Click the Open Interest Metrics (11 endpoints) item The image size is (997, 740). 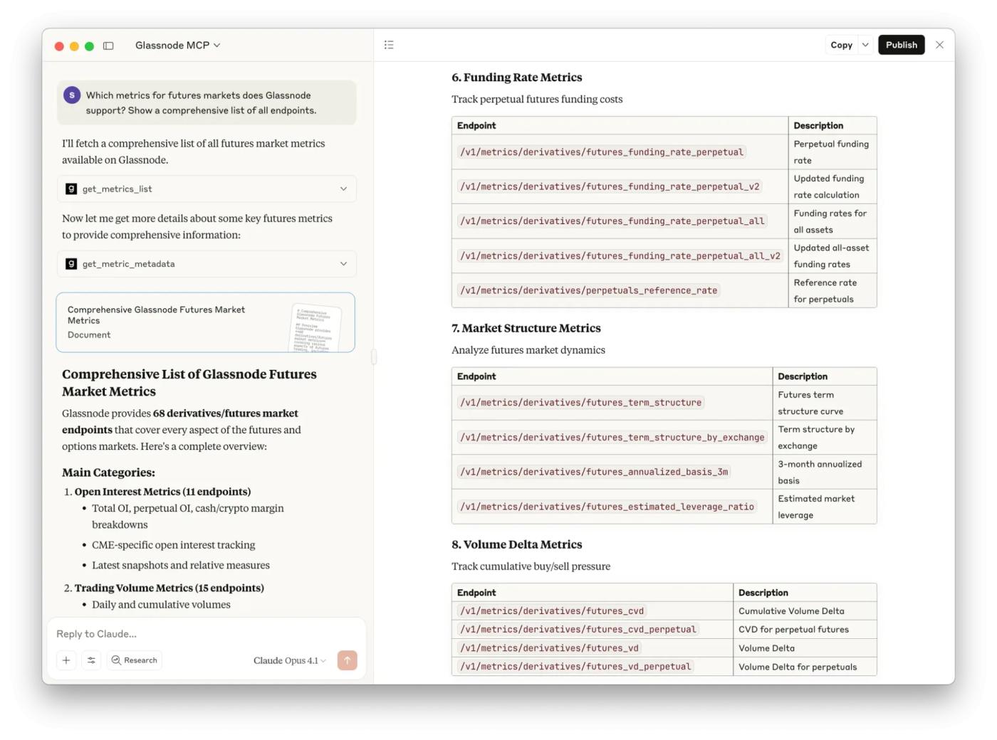coord(162,492)
